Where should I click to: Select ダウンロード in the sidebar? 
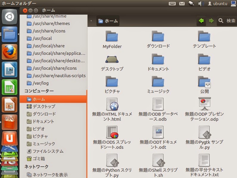pyautogui.click(x=53, y=114)
